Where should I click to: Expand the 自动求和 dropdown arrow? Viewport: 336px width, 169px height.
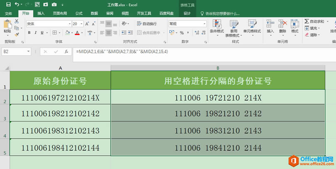point(327,22)
